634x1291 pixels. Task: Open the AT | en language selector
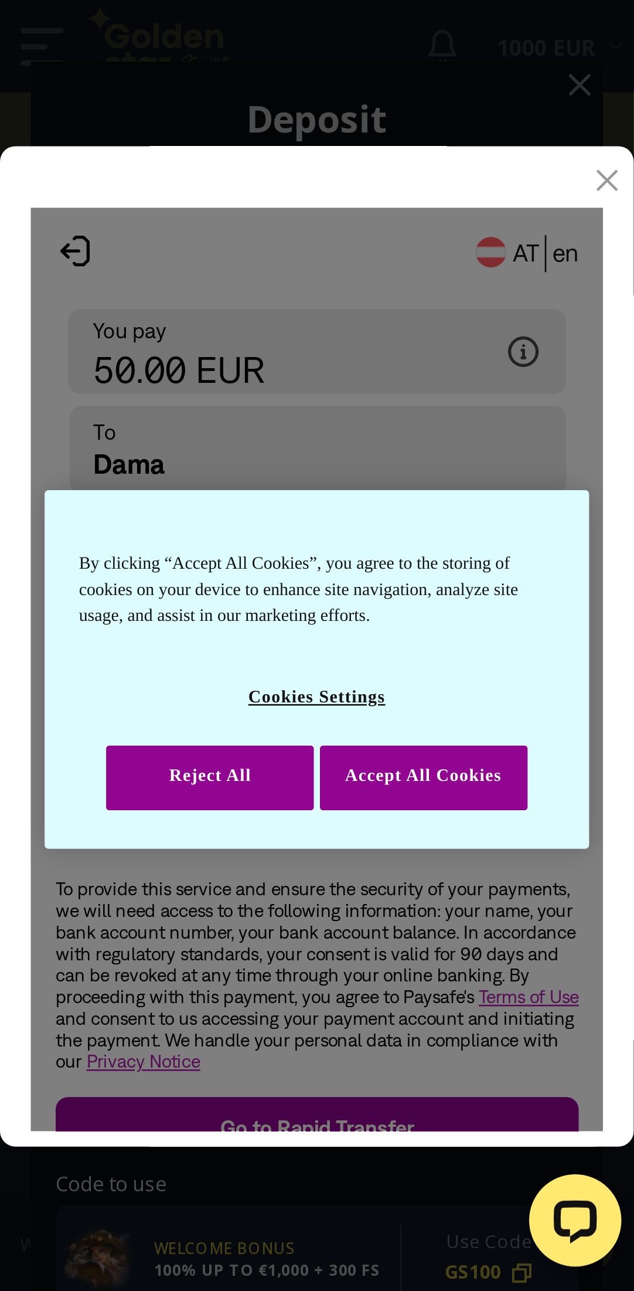[x=545, y=254]
